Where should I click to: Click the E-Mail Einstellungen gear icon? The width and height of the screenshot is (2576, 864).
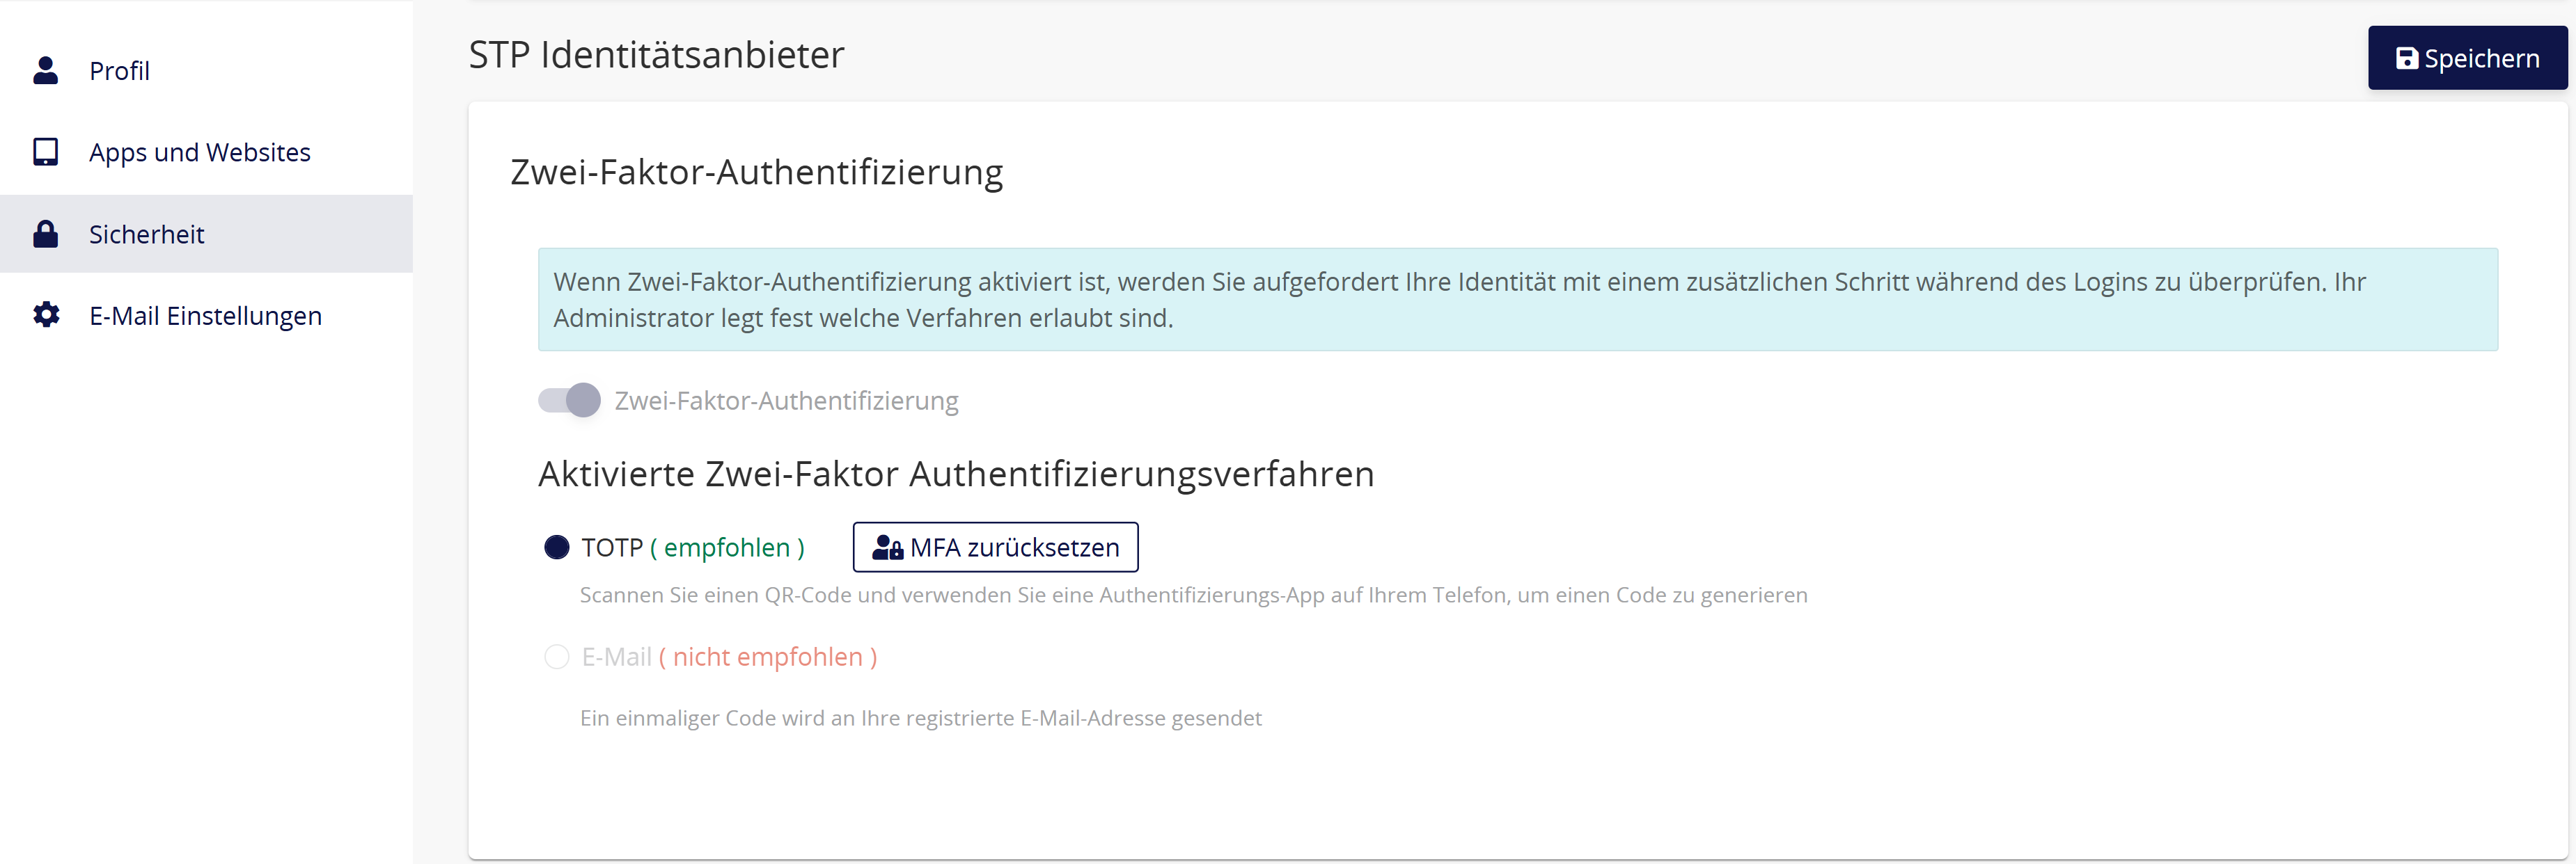46,314
